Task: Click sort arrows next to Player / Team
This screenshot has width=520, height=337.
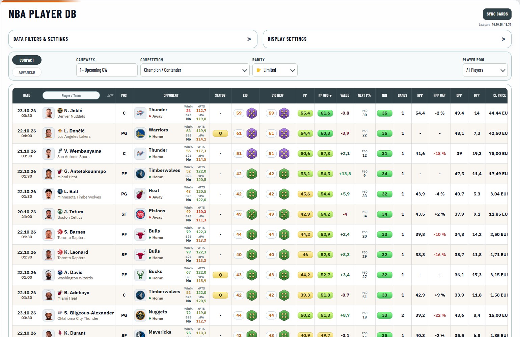Action: click(110, 96)
